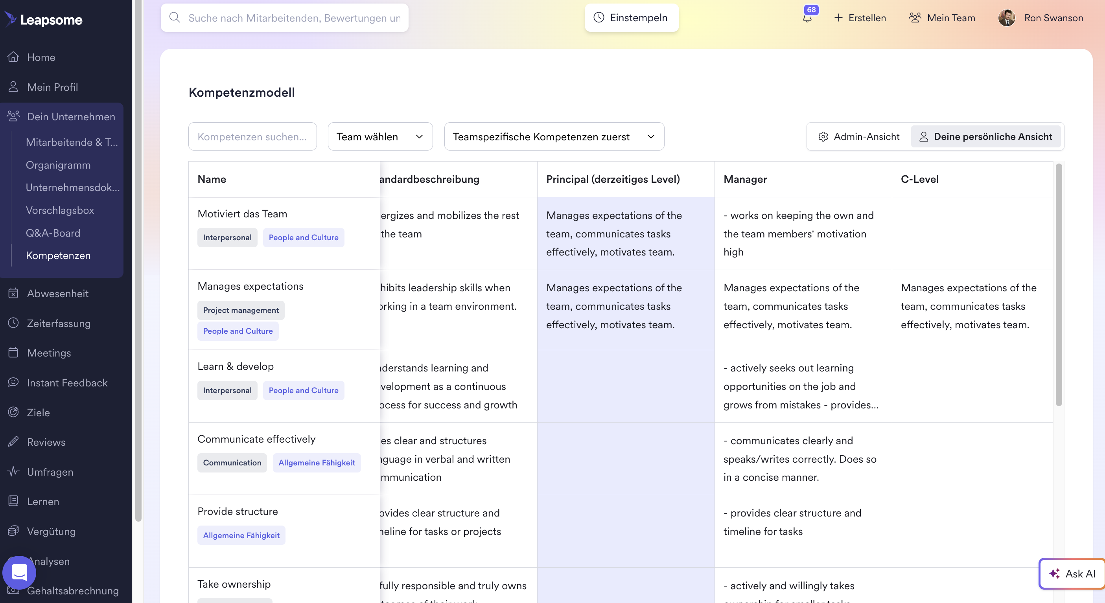This screenshot has height=603, width=1105.
Task: Click the Erstellen button
Action: [x=860, y=18]
